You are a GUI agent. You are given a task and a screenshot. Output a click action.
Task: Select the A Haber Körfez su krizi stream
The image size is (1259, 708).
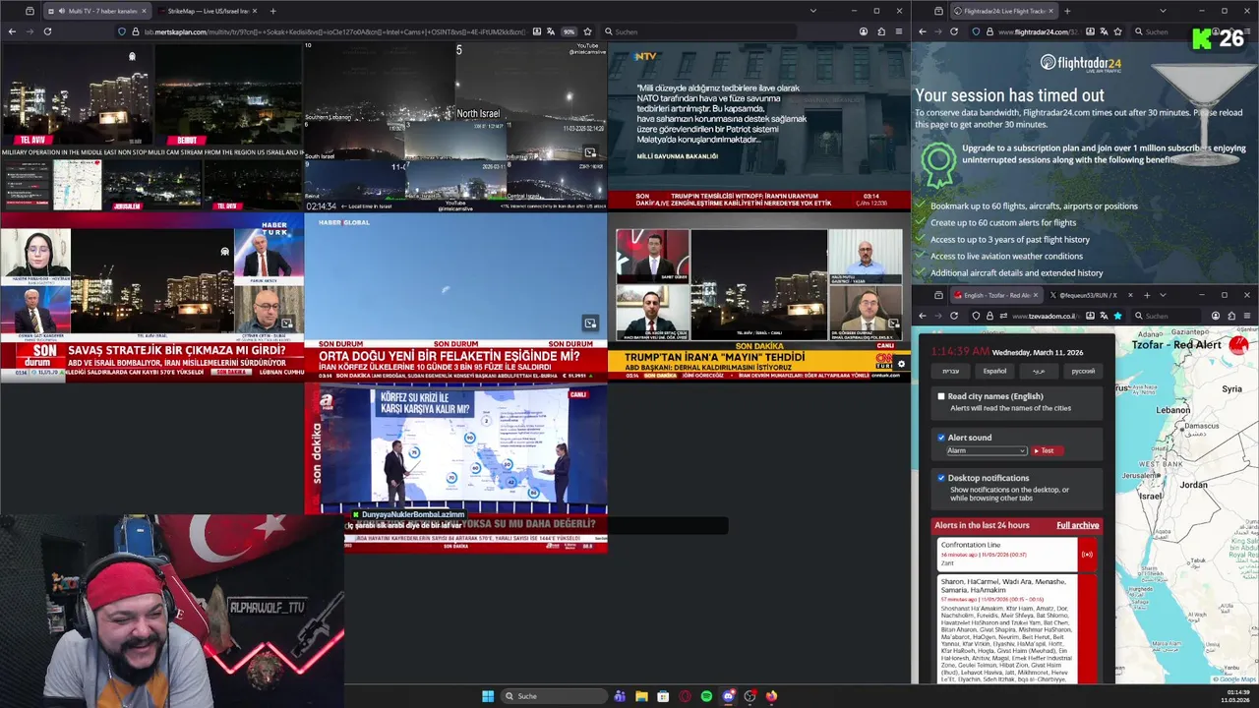455,467
